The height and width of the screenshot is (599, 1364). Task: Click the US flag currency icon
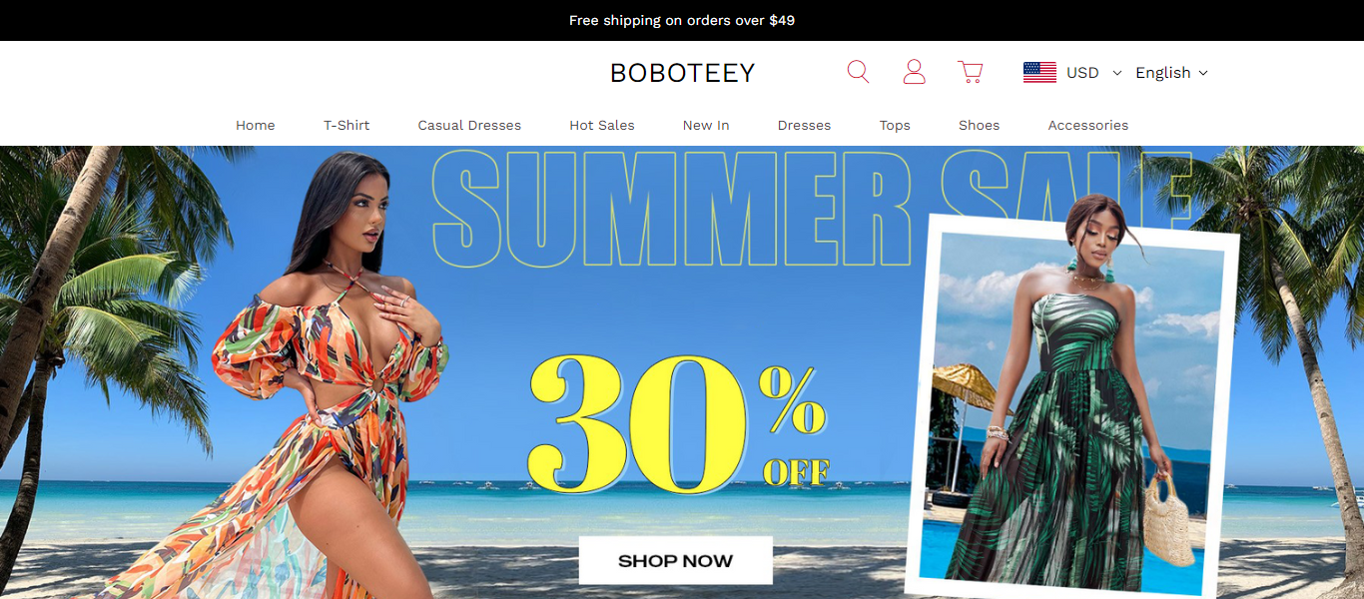1039,72
